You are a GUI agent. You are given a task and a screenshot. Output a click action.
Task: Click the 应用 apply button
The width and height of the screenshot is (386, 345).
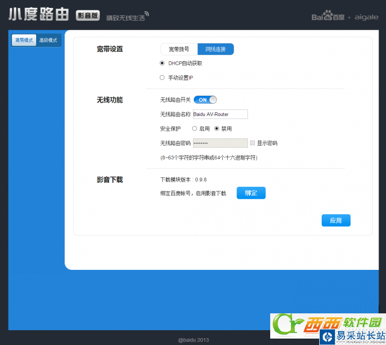pos(336,220)
